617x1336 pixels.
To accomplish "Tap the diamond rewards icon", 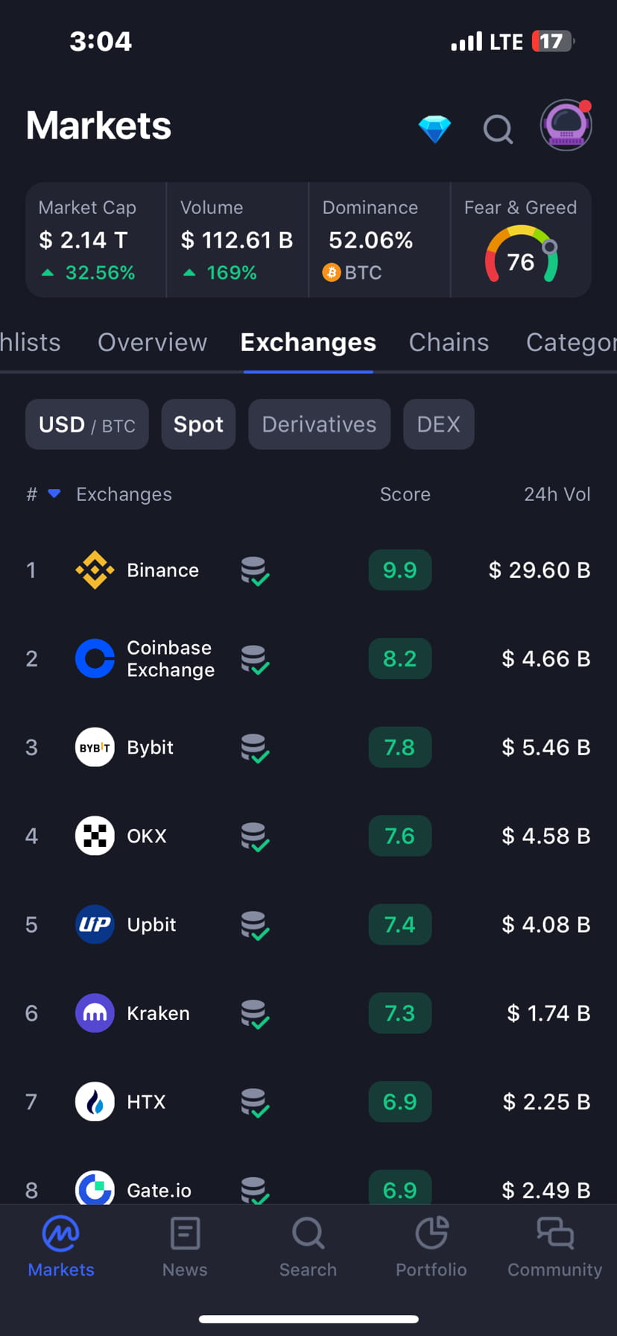I will pos(434,128).
